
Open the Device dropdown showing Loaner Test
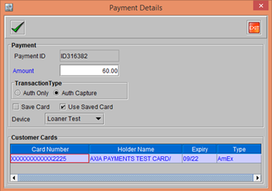74,119
